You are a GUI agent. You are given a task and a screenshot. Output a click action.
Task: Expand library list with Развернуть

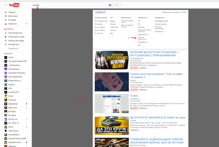click(x=13, y=48)
